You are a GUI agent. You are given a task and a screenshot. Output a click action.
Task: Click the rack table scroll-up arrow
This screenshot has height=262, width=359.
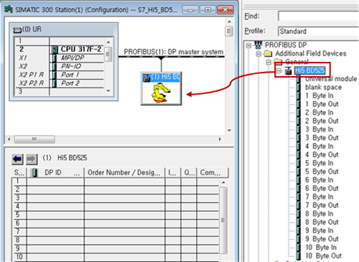coord(108,43)
